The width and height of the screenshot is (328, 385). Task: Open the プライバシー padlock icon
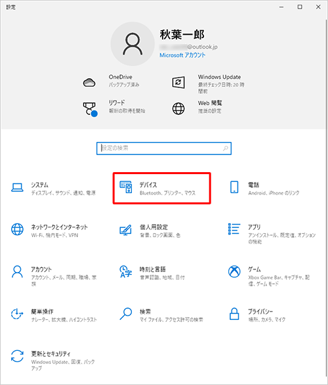pos(234,314)
